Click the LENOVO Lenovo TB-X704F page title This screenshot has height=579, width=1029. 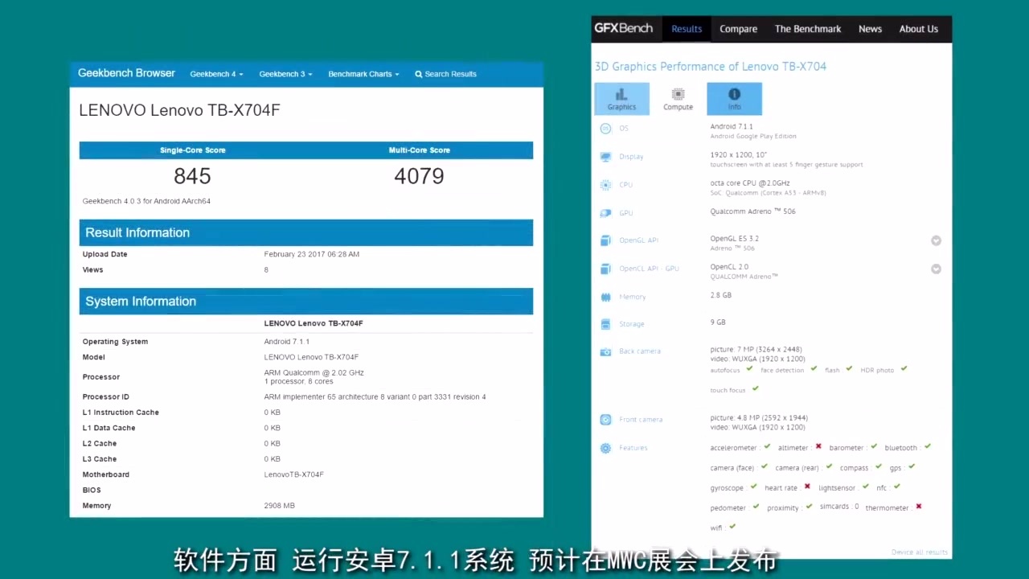[179, 110]
